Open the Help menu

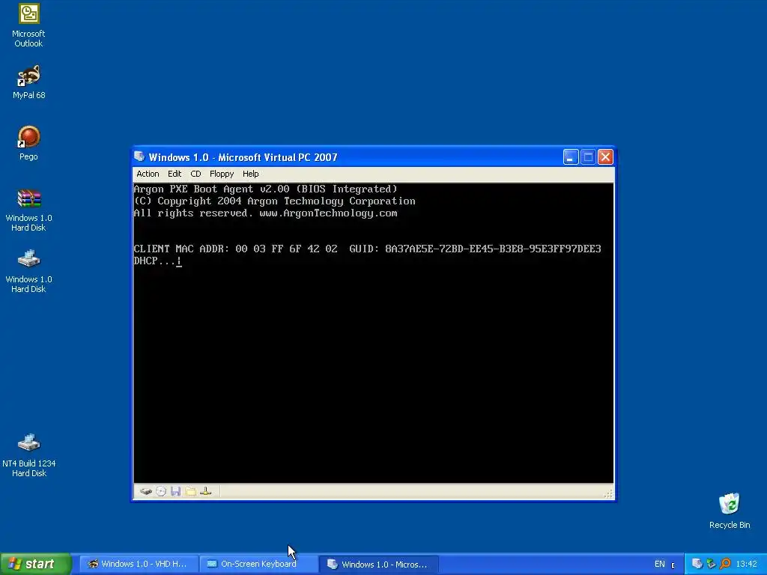pos(250,174)
